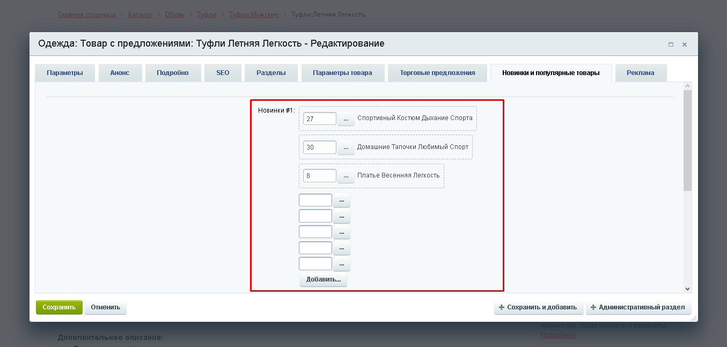Click the scroll down arrow in dialog
The width and height of the screenshot is (727, 347).
click(x=688, y=289)
